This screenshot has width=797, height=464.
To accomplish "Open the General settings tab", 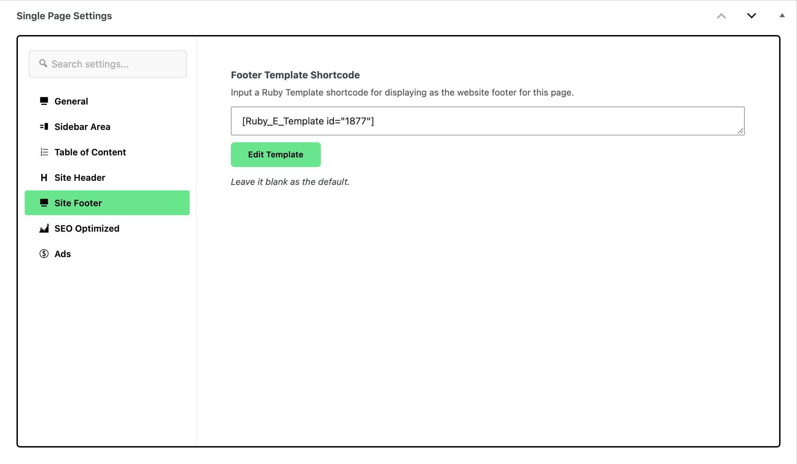I will point(107,101).
